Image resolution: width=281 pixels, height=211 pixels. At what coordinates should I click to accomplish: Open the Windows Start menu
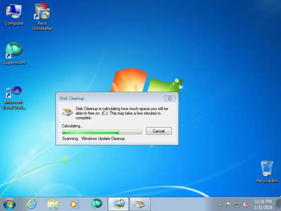[x=9, y=204]
